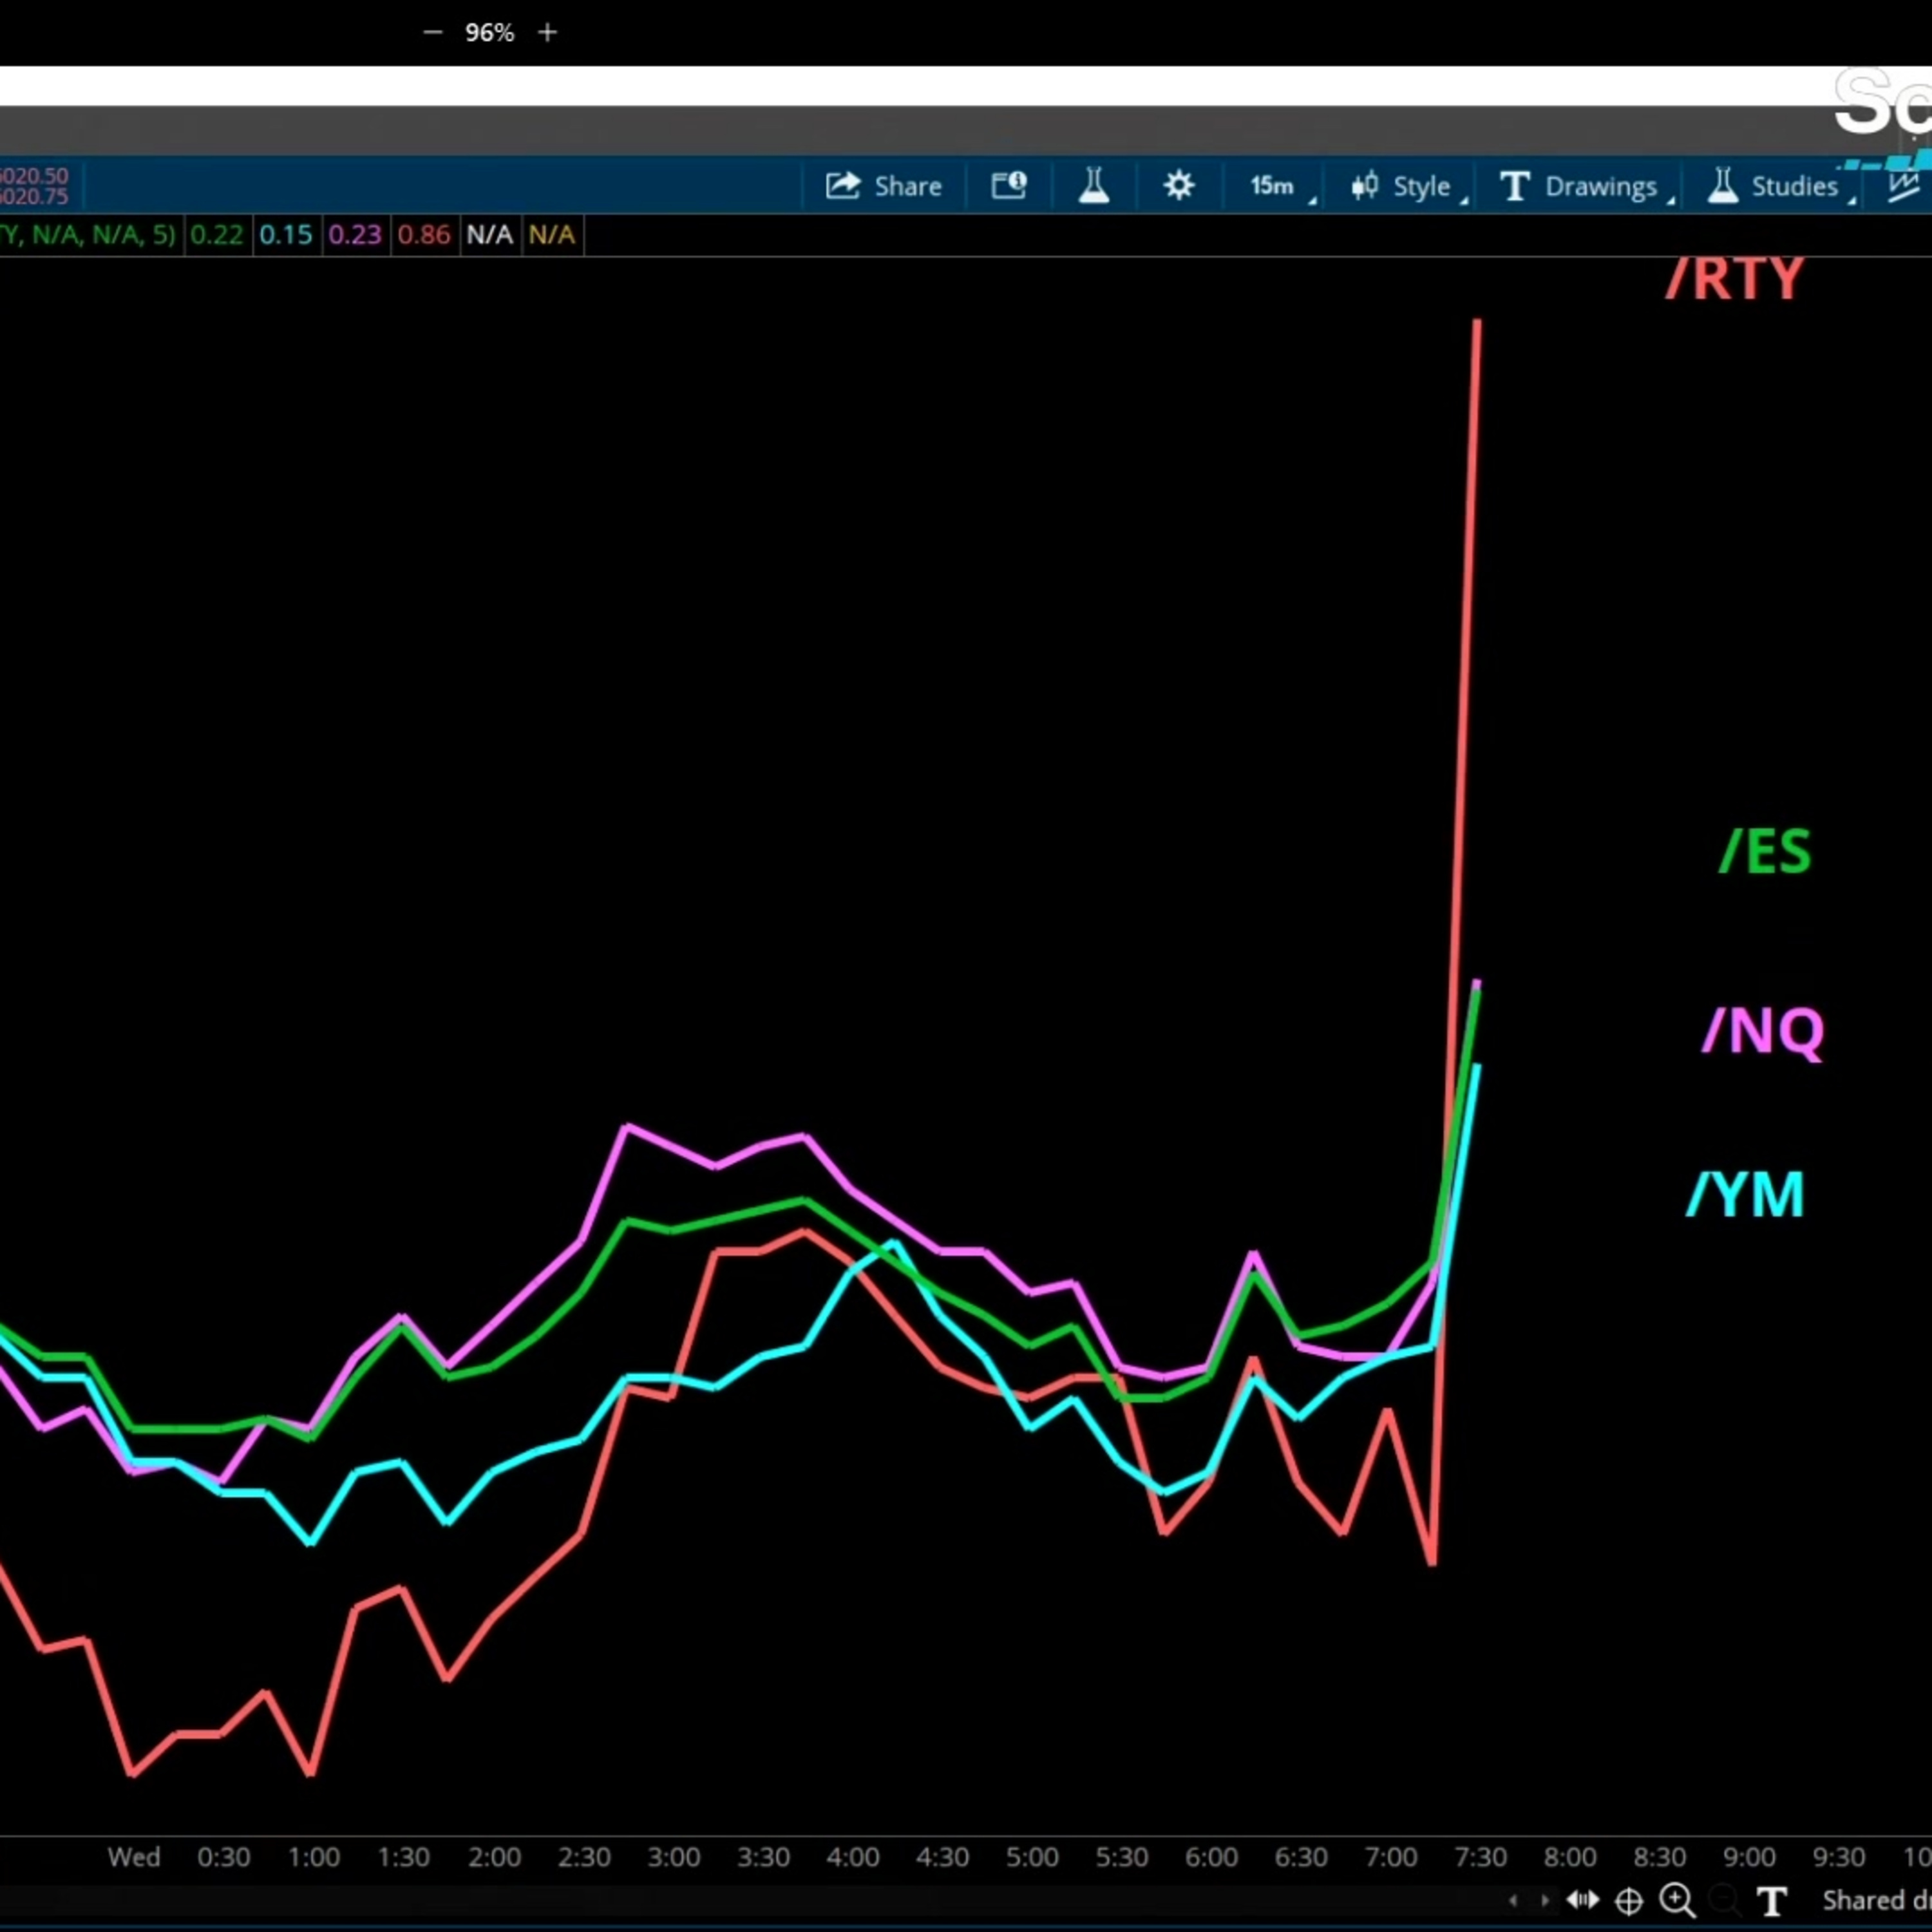Select the /NQ text label on chart
The width and height of the screenshot is (1932, 1932).
1763,1031
